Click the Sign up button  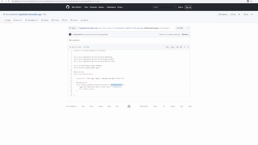click(188, 7)
